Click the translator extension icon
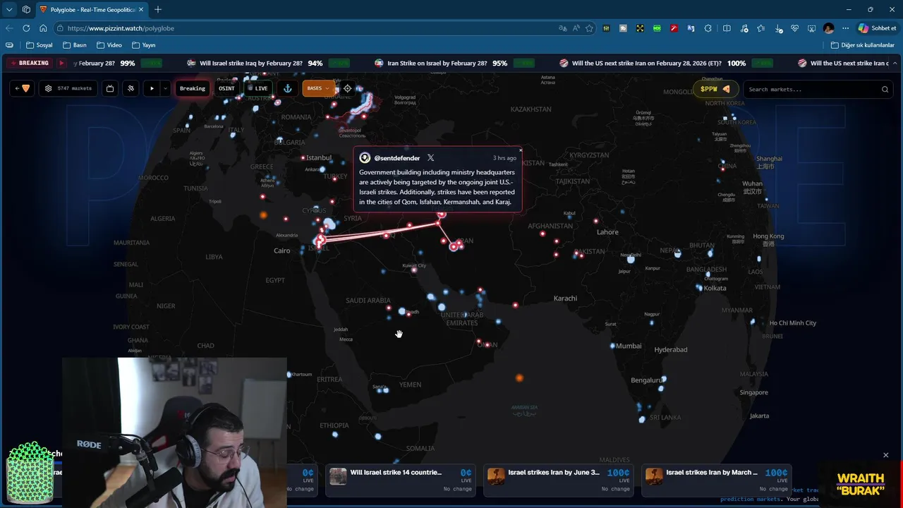This screenshot has height=508, width=903. [x=691, y=28]
